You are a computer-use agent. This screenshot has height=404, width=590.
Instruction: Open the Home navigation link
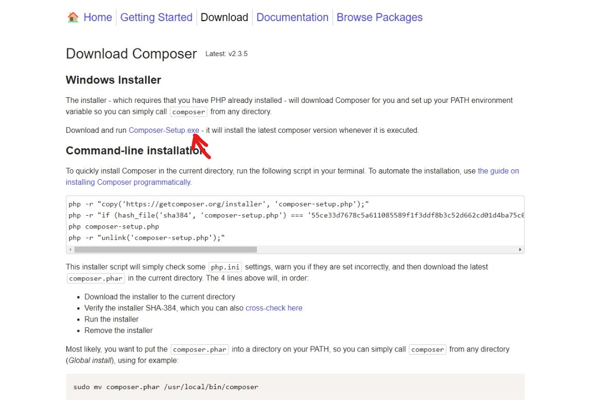point(97,17)
